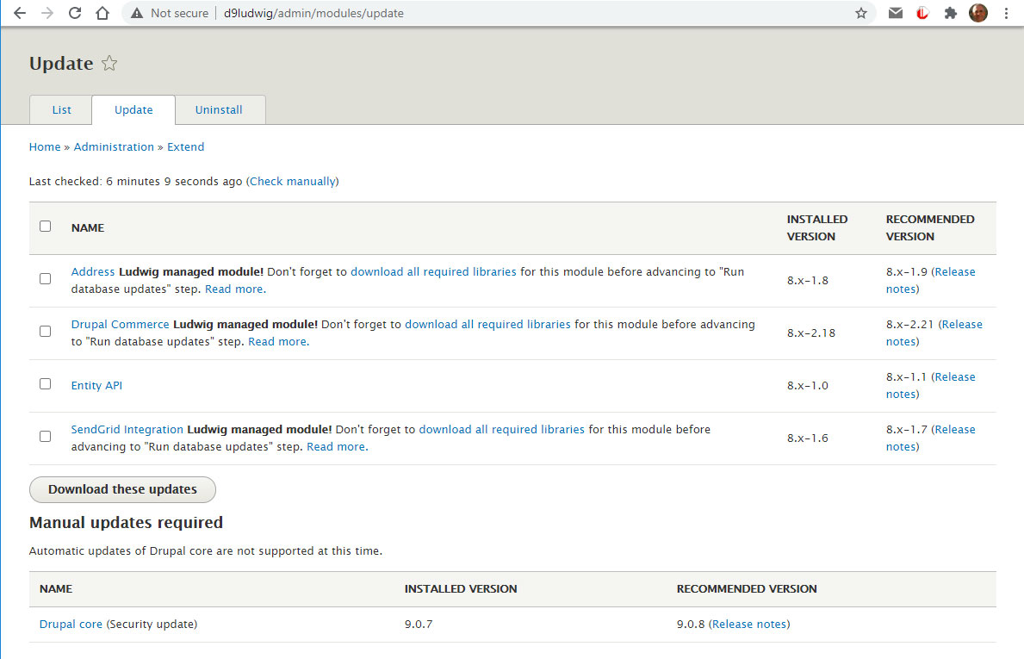Image resolution: width=1024 pixels, height=659 pixels.
Task: Toggle the select-all checkbox in header
Action: (45, 226)
